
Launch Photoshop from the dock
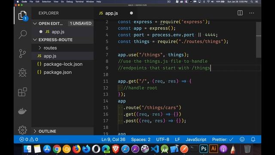pyautogui.click(x=204, y=149)
